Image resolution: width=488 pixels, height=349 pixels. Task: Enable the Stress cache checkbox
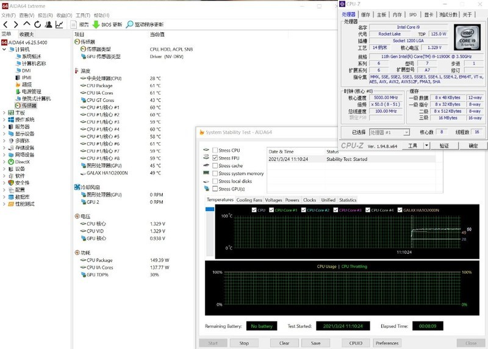pos(215,165)
